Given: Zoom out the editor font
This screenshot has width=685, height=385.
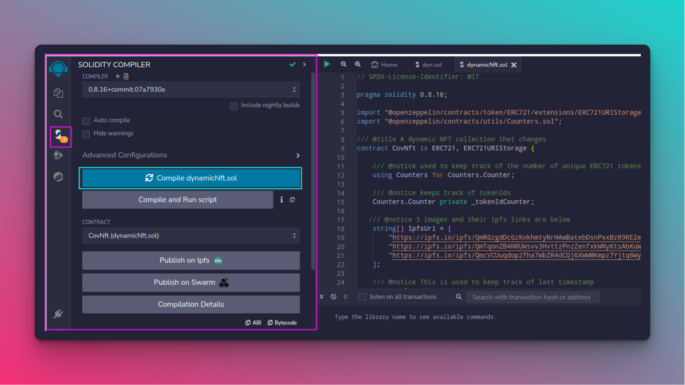Looking at the screenshot, I should (343, 64).
